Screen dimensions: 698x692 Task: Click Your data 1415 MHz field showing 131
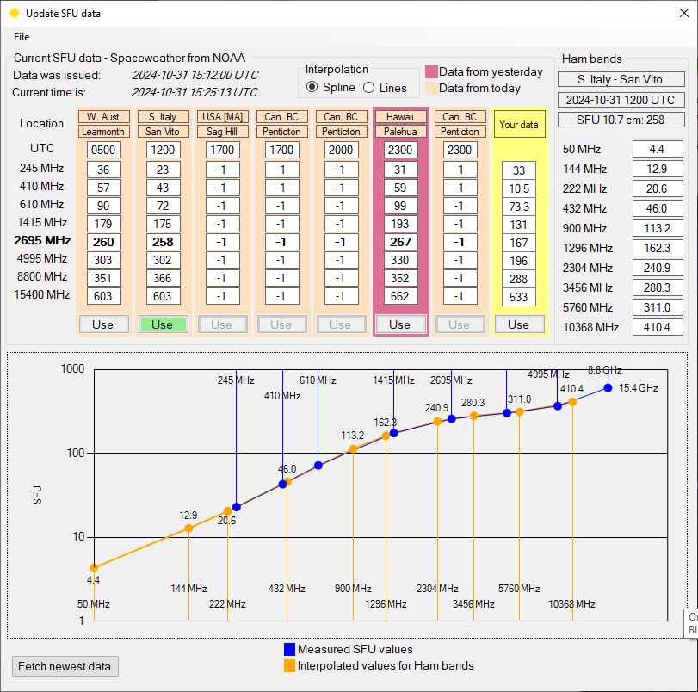click(519, 225)
